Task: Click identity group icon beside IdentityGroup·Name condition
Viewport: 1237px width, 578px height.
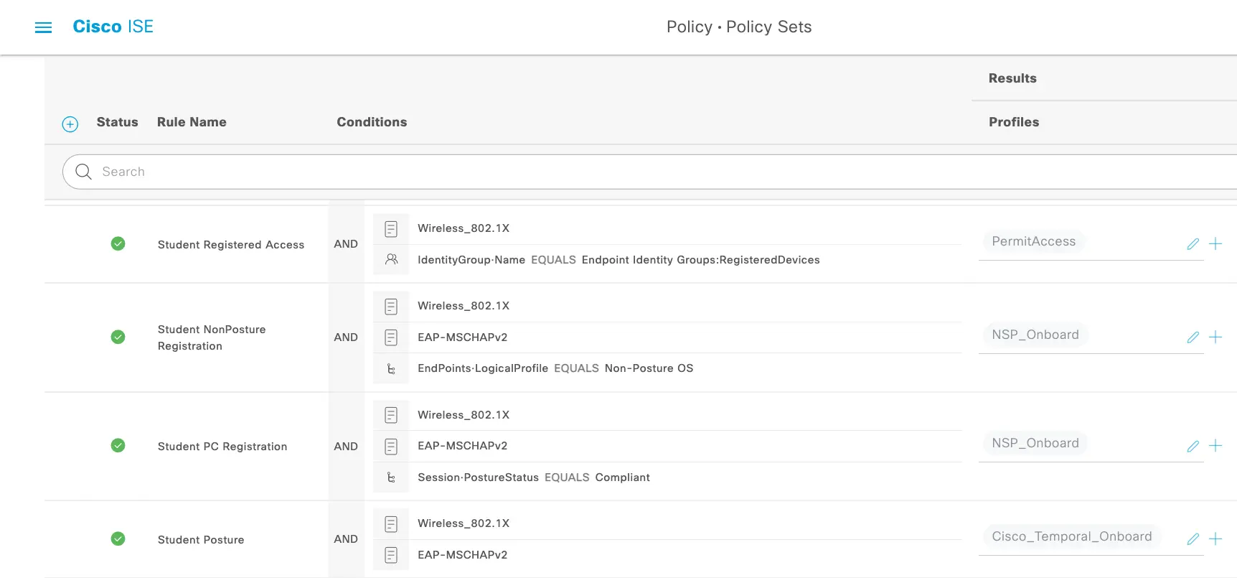Action: 391,259
